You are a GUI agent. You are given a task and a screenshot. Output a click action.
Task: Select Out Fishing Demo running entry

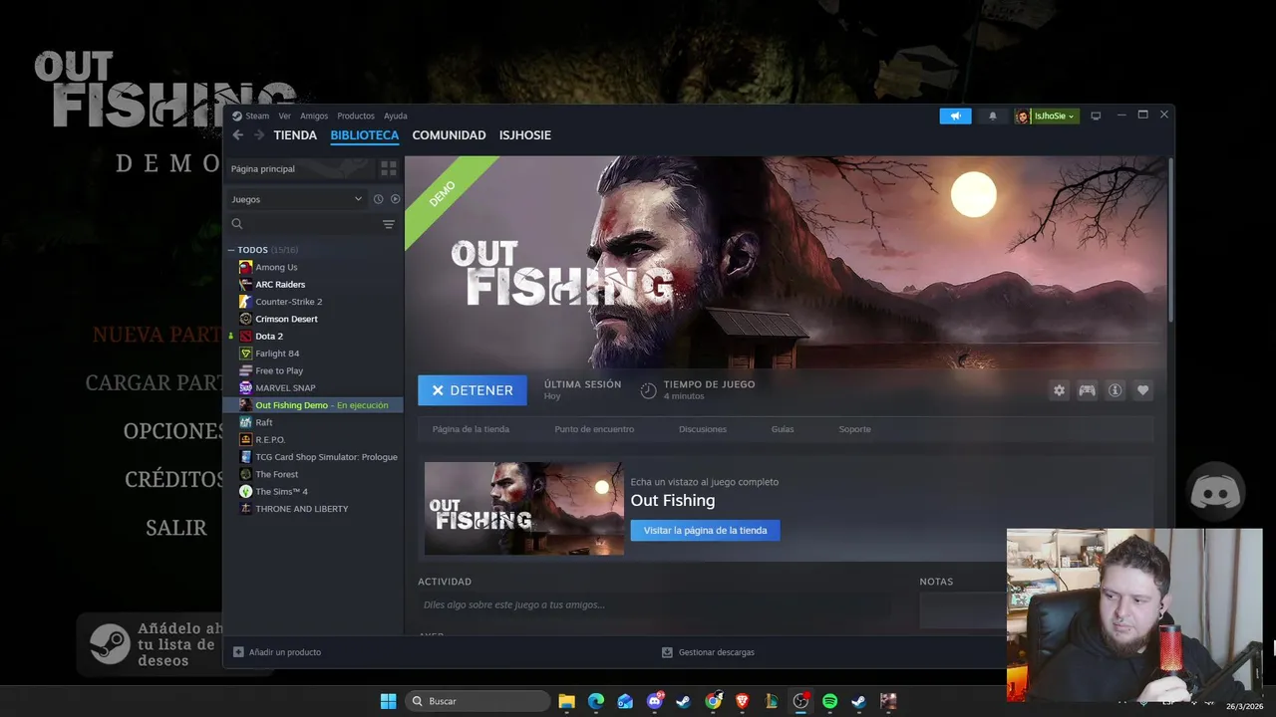coord(313,405)
